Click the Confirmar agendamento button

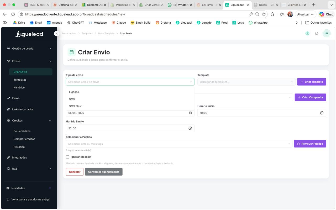[x=104, y=172]
